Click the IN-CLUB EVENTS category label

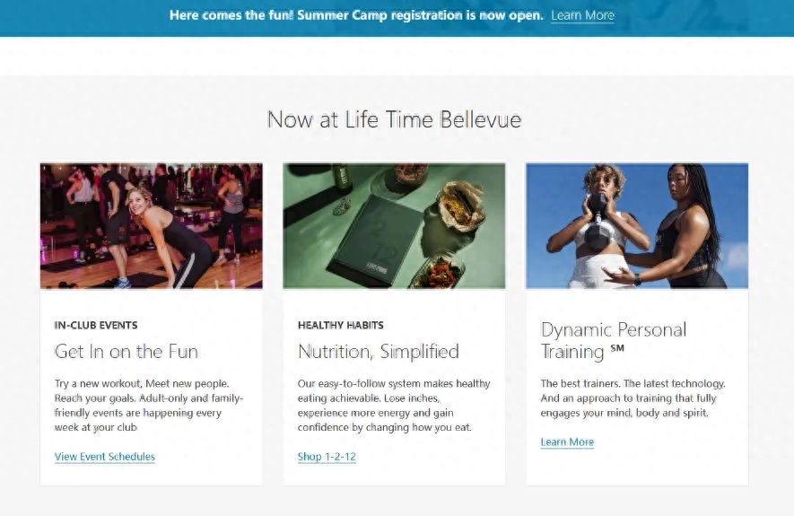tap(96, 325)
